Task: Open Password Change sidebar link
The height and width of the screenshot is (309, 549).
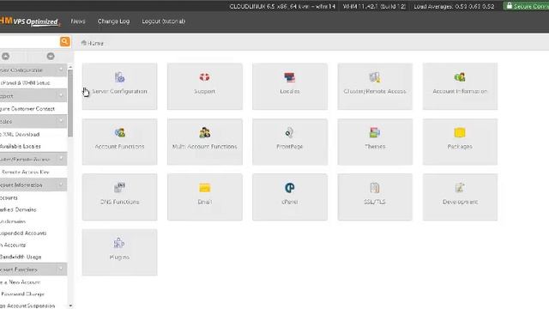Action: (x=22, y=294)
